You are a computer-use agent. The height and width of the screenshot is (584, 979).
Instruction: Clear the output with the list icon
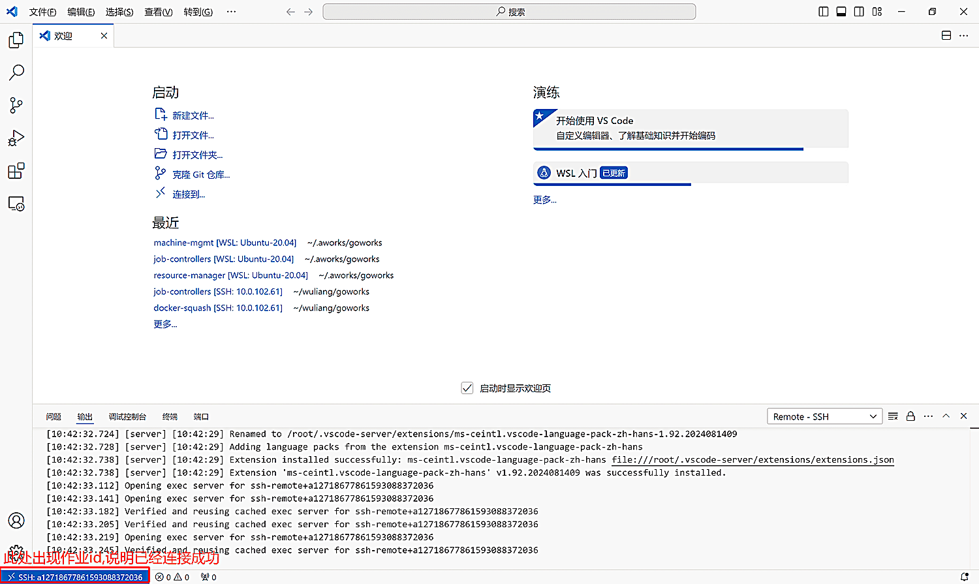click(893, 416)
